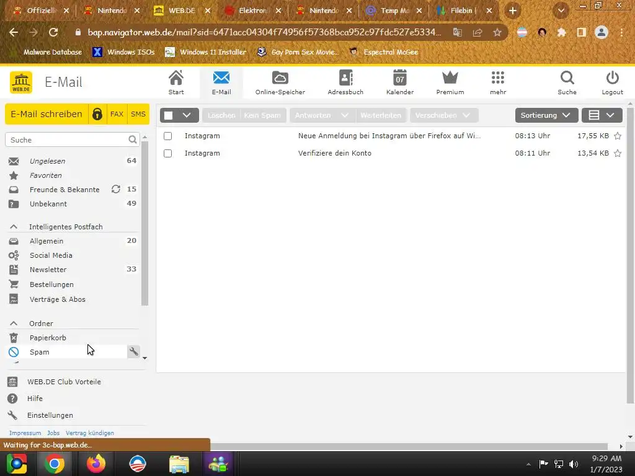Open the Start home icon

175,82
